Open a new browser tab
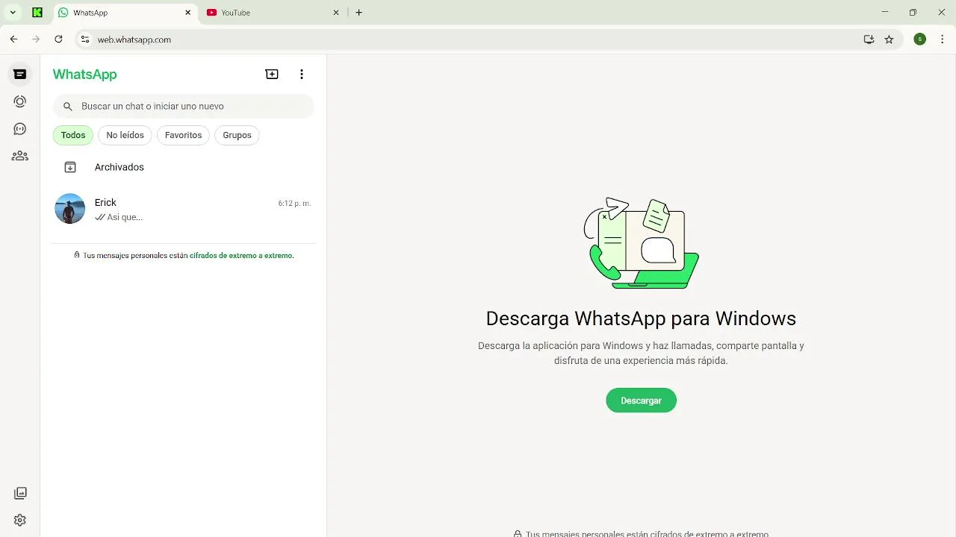 pos(359,13)
